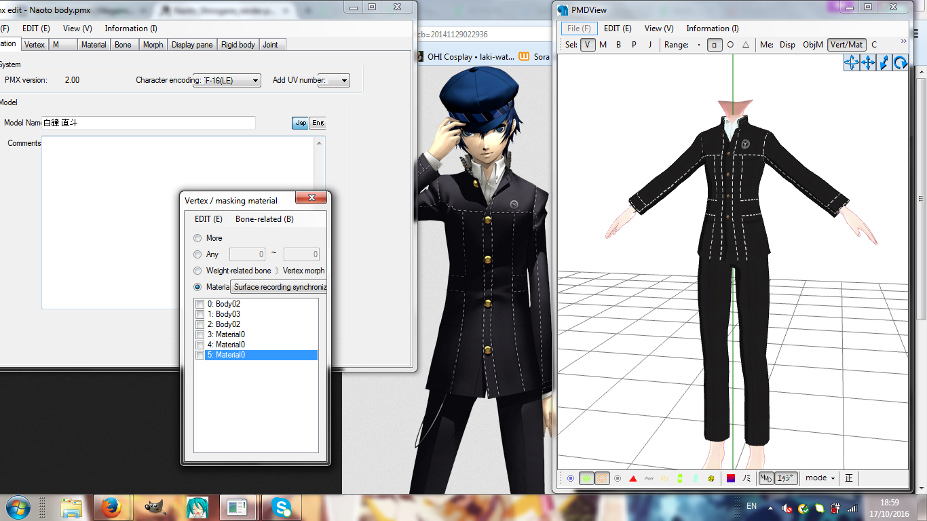Open Information (I) menu in PMDView
927x521 pixels.
[x=713, y=28]
